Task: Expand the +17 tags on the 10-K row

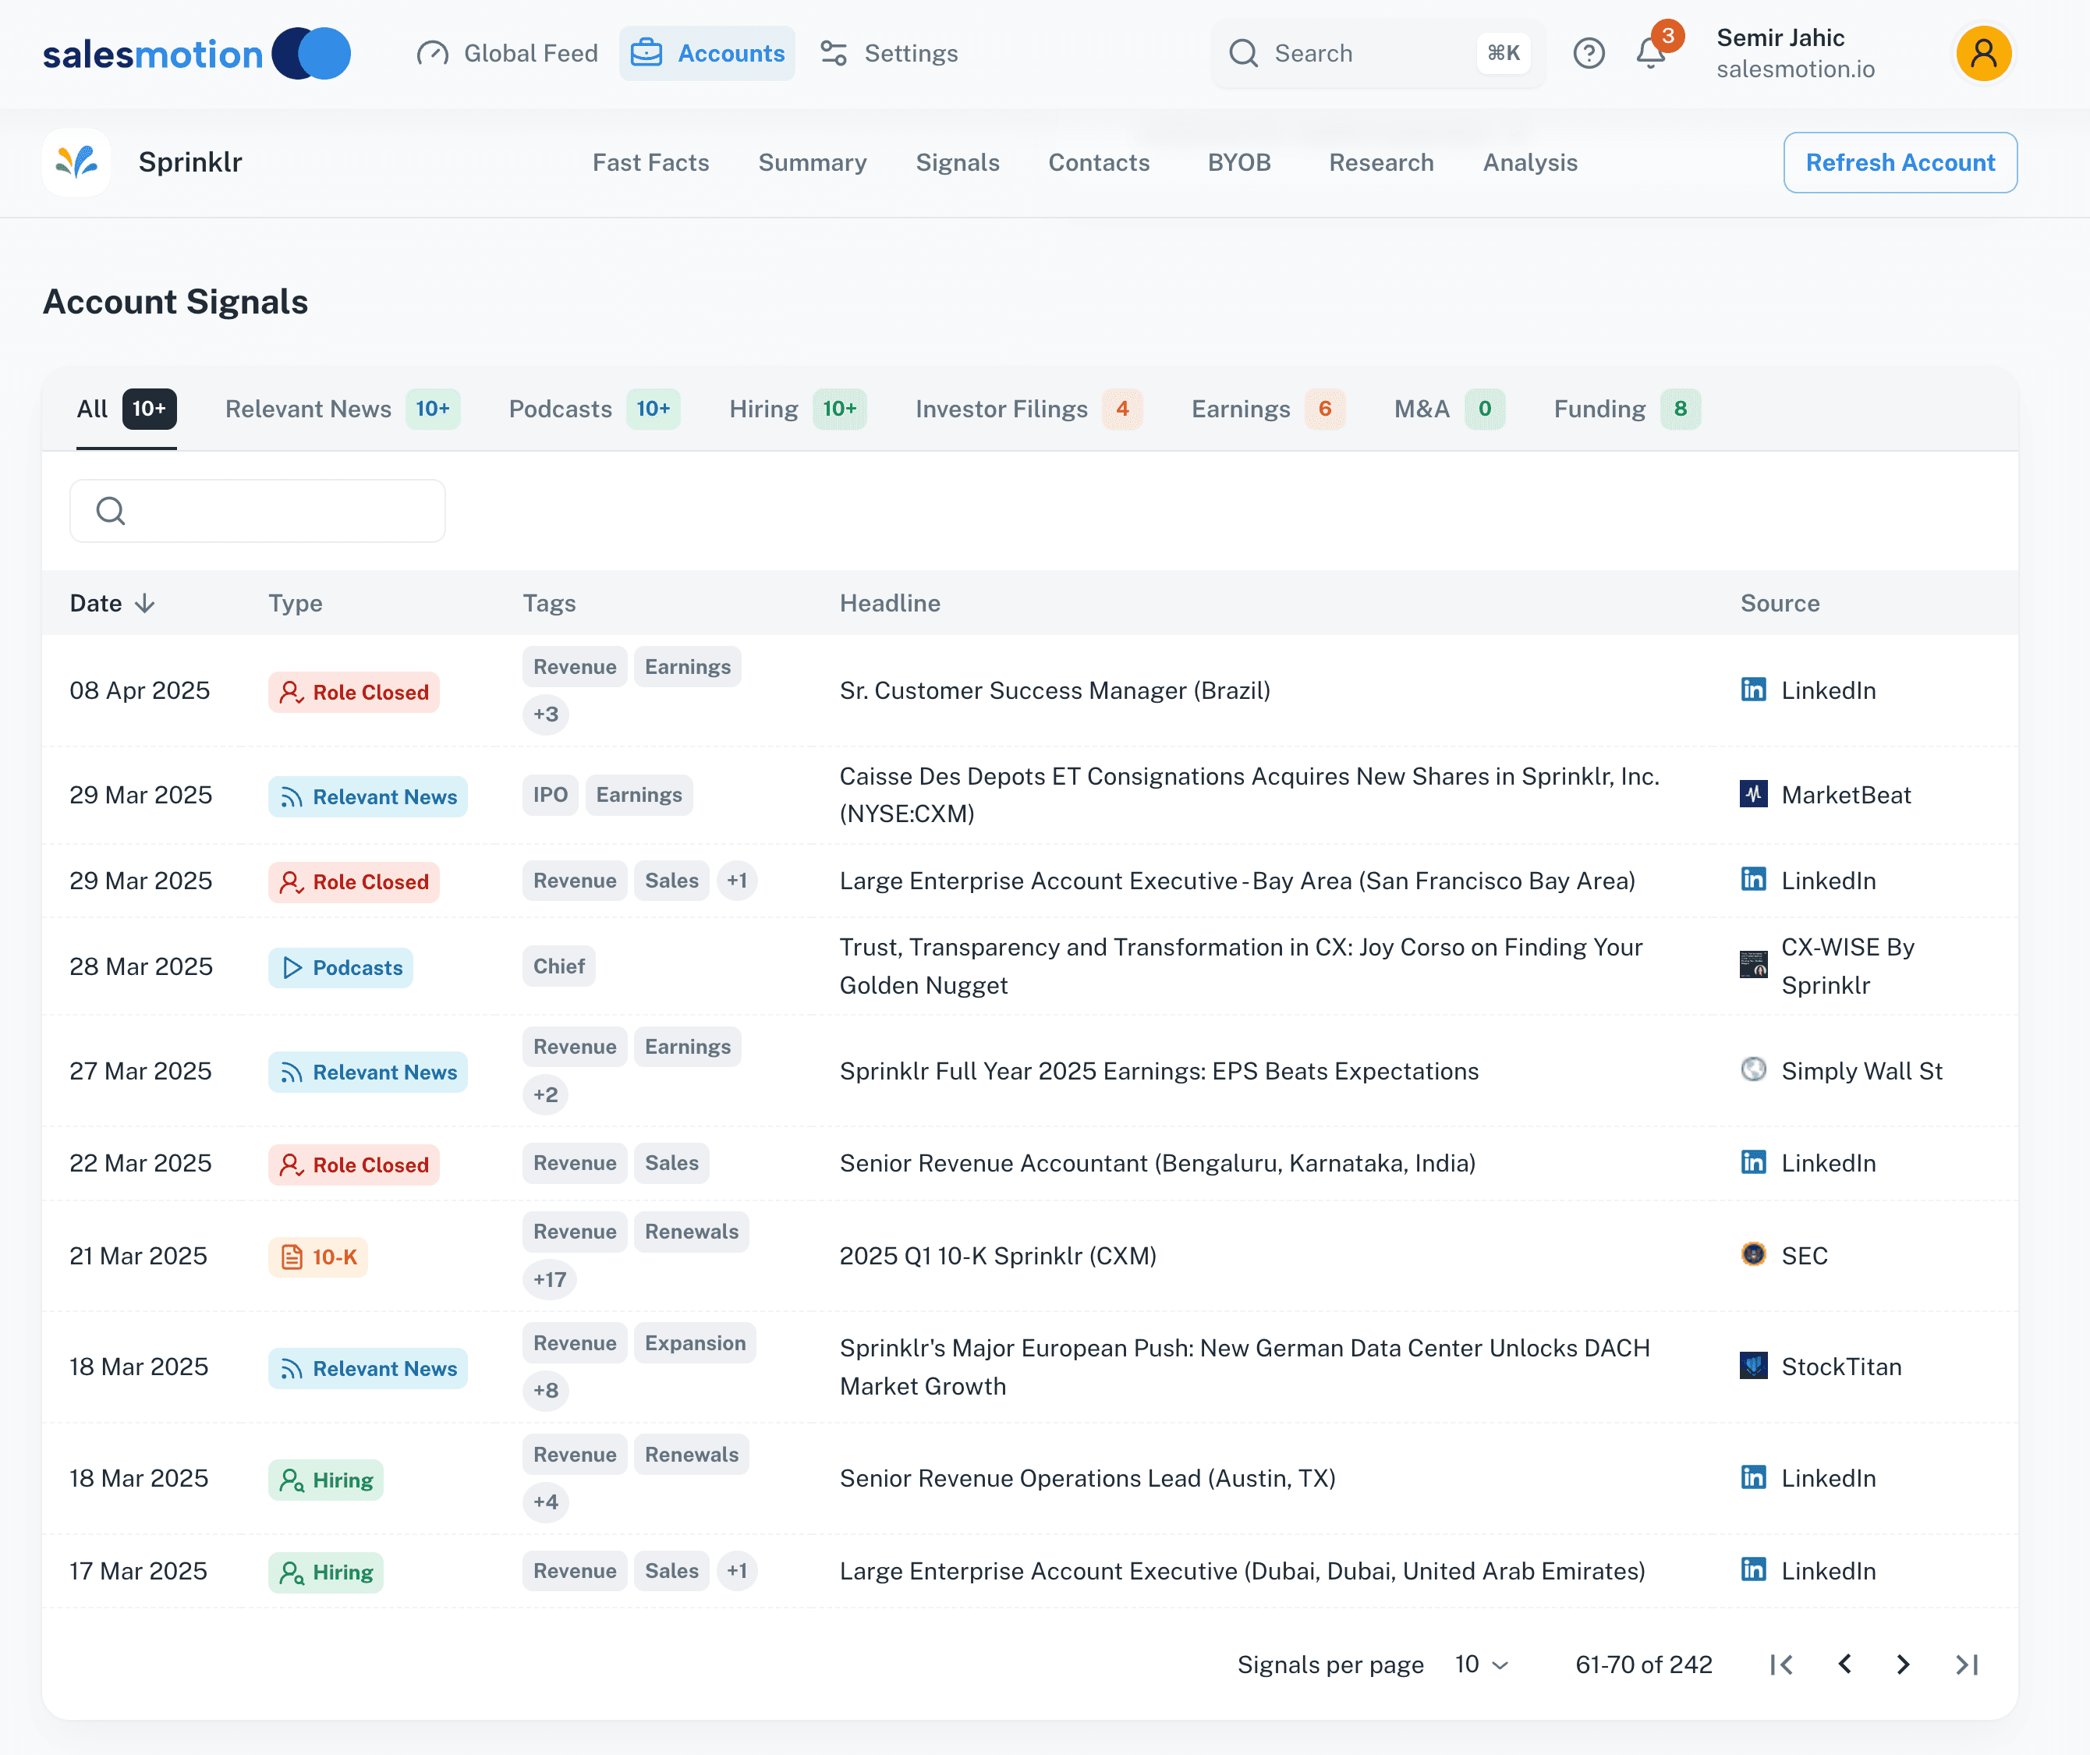Action: click(x=549, y=1279)
